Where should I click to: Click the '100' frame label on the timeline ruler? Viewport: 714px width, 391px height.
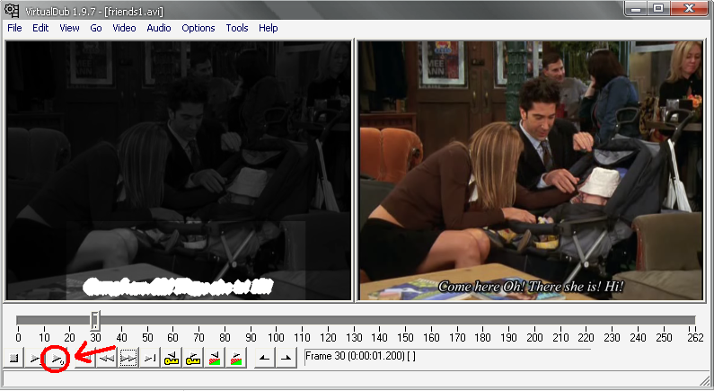276,338
